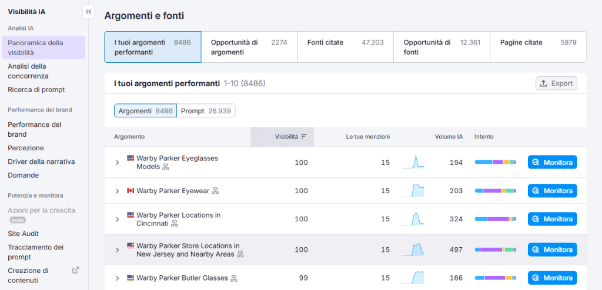Image resolution: width=602 pixels, height=290 pixels.
Task: Click Monitora for Butler Glasses
Action: coord(553,278)
